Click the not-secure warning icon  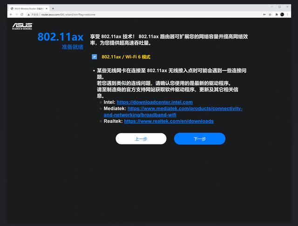28,14
